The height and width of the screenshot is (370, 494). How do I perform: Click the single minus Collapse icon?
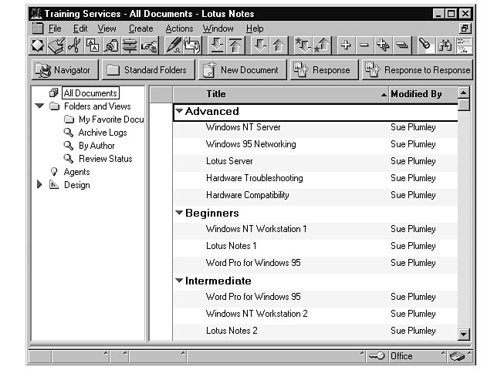tap(364, 45)
